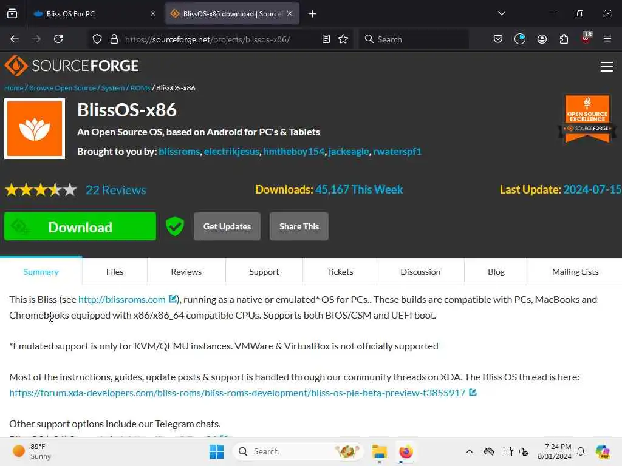Open hmtheboy154 author profile link
Screen dimensions: 622x466
pos(293,151)
